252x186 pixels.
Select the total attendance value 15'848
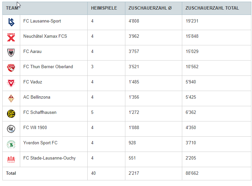pos(192,36)
